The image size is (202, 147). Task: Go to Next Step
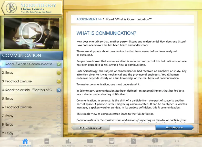tap(175, 128)
